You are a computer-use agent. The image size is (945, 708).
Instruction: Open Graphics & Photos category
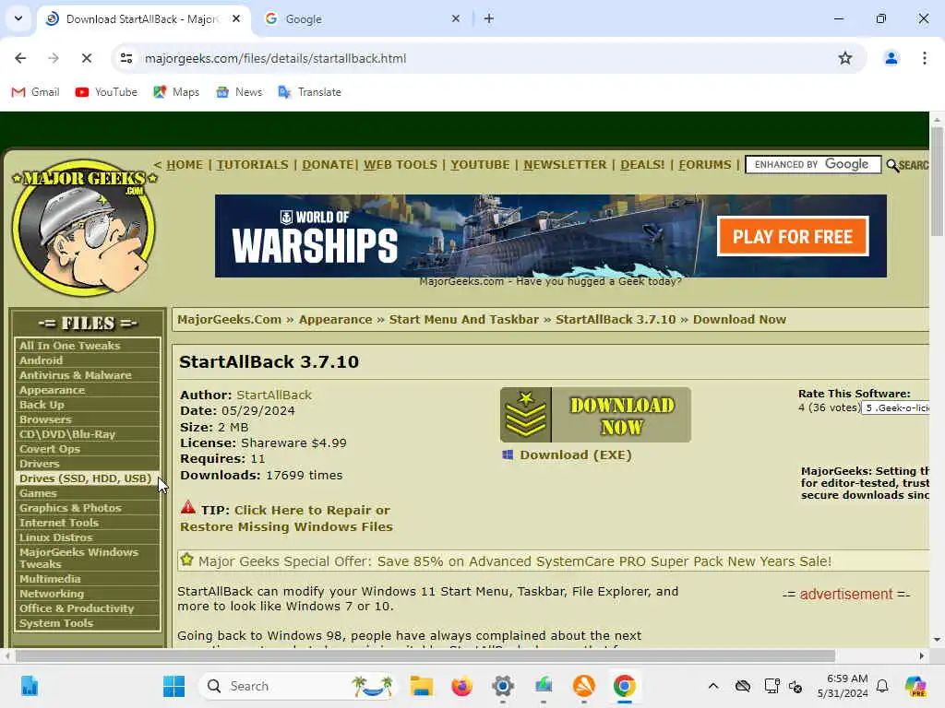(x=88, y=508)
